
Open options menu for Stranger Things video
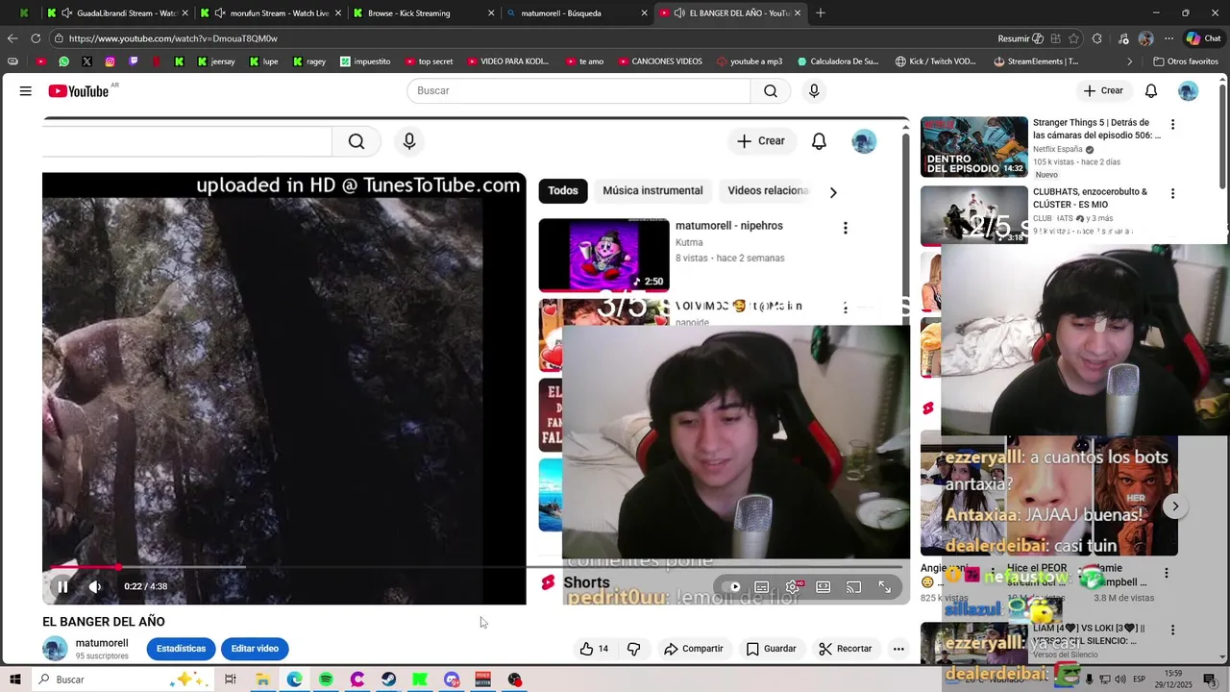click(1172, 124)
